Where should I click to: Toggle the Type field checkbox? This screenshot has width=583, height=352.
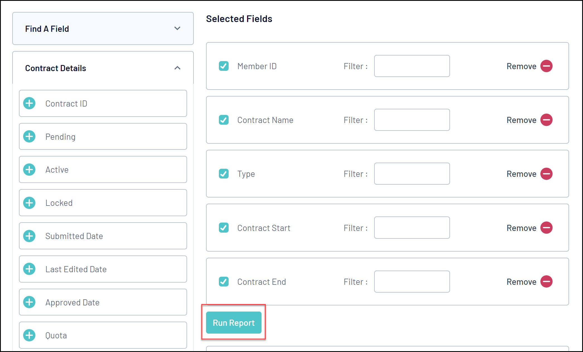point(224,174)
